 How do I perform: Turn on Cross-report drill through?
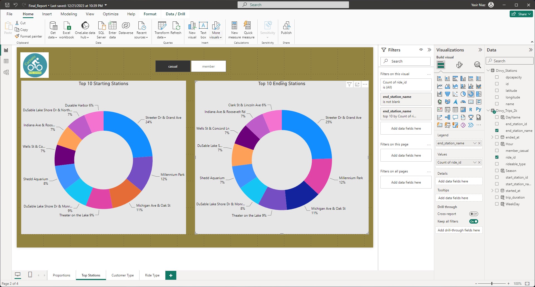[x=473, y=214]
